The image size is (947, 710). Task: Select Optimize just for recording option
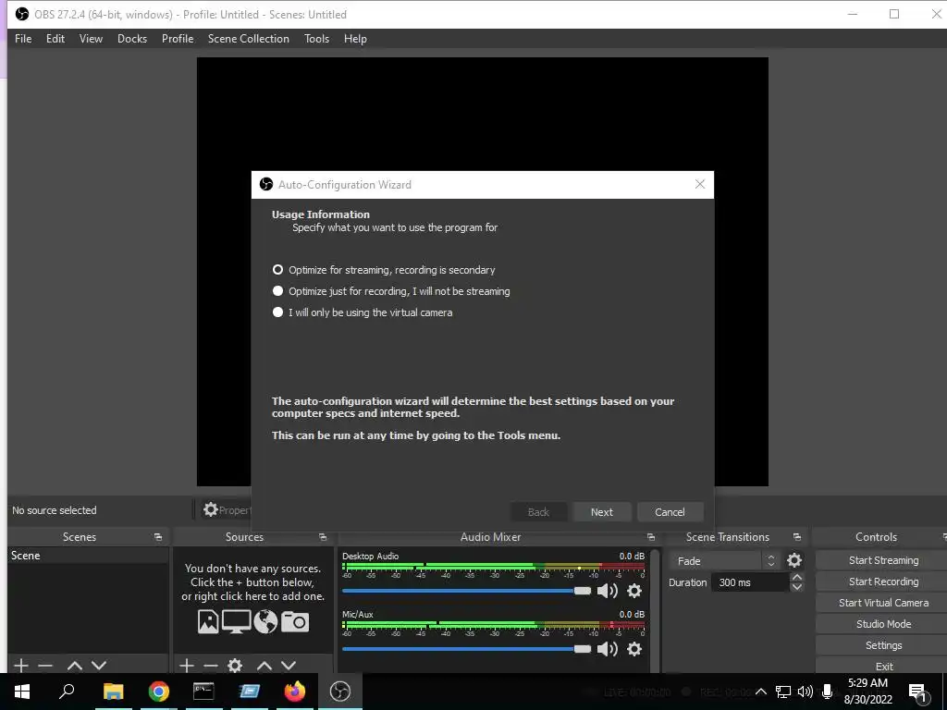pyautogui.click(x=277, y=291)
